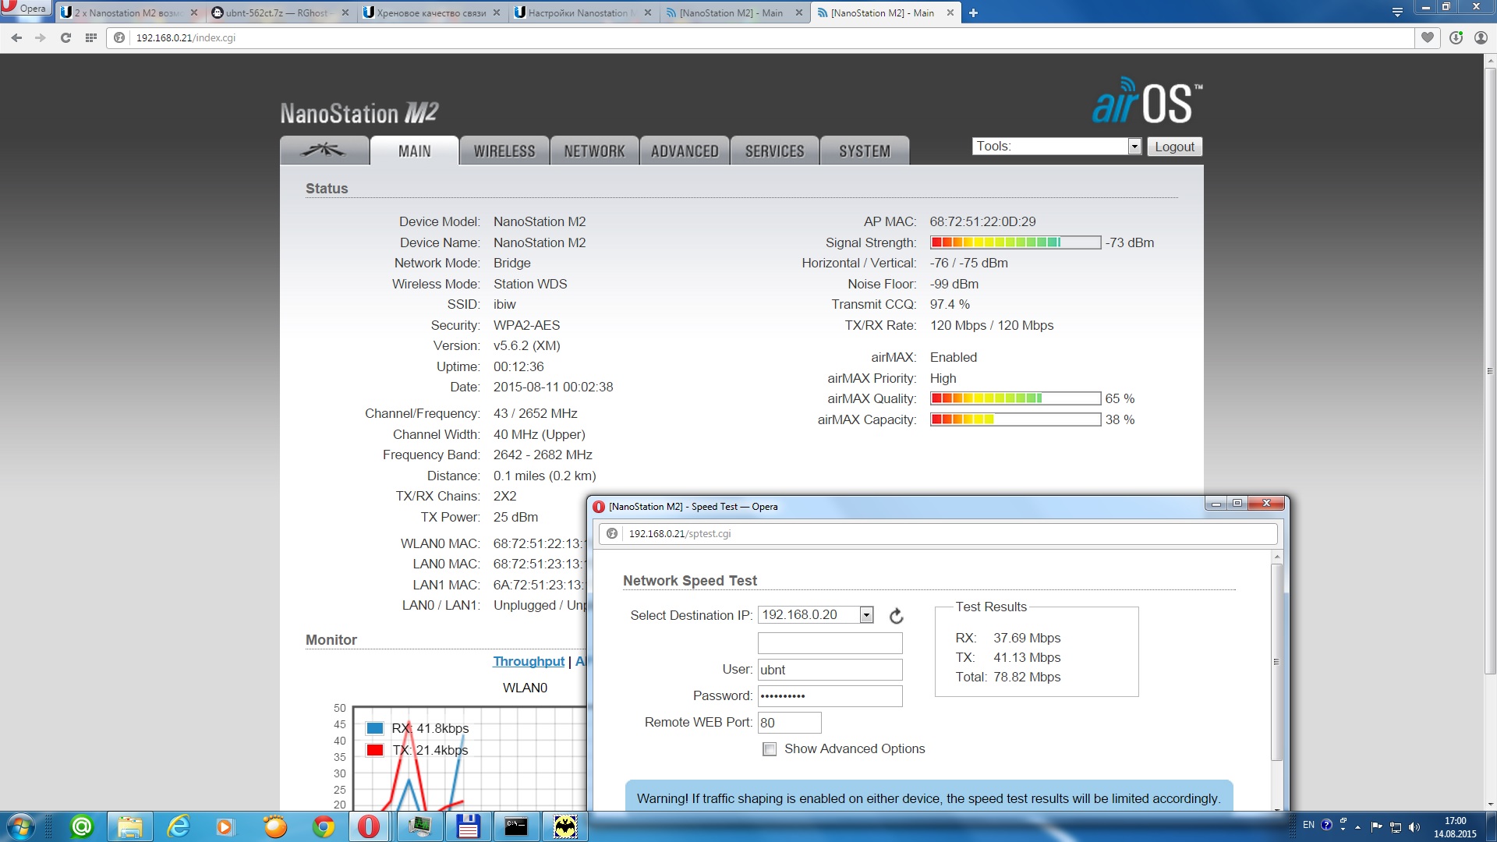Click the manual destination IP input field
Screen dimensions: 1497x842
(830, 643)
